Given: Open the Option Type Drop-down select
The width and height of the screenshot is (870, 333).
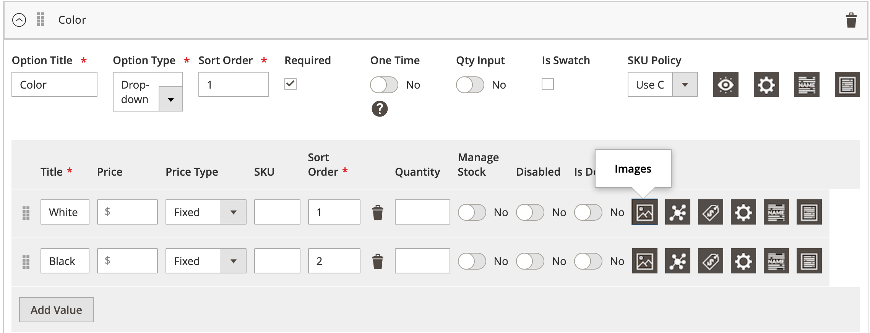Looking at the screenshot, I should tap(148, 92).
